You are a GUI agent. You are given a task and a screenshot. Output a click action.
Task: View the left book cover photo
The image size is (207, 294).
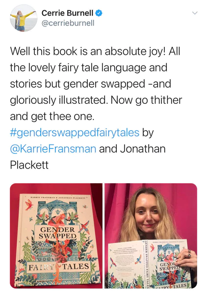click(56, 236)
